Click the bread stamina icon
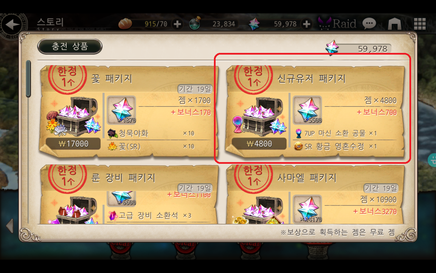 coord(125,24)
